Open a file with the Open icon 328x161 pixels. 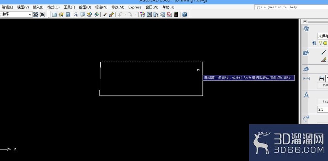61,14
